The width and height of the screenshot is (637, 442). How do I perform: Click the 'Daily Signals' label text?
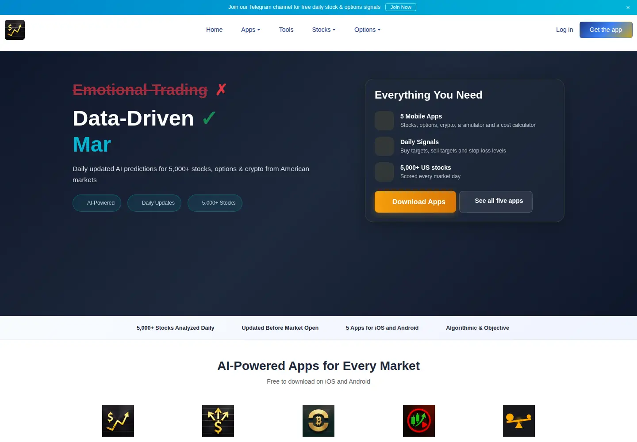pos(419,142)
